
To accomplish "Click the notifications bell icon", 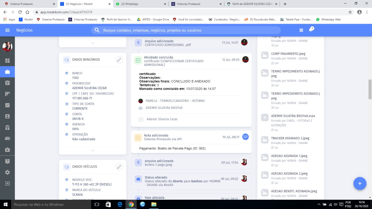I will click(x=311, y=30).
